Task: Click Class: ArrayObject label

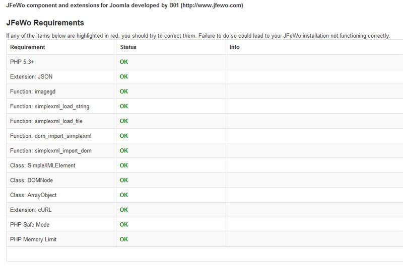Action: click(x=33, y=195)
